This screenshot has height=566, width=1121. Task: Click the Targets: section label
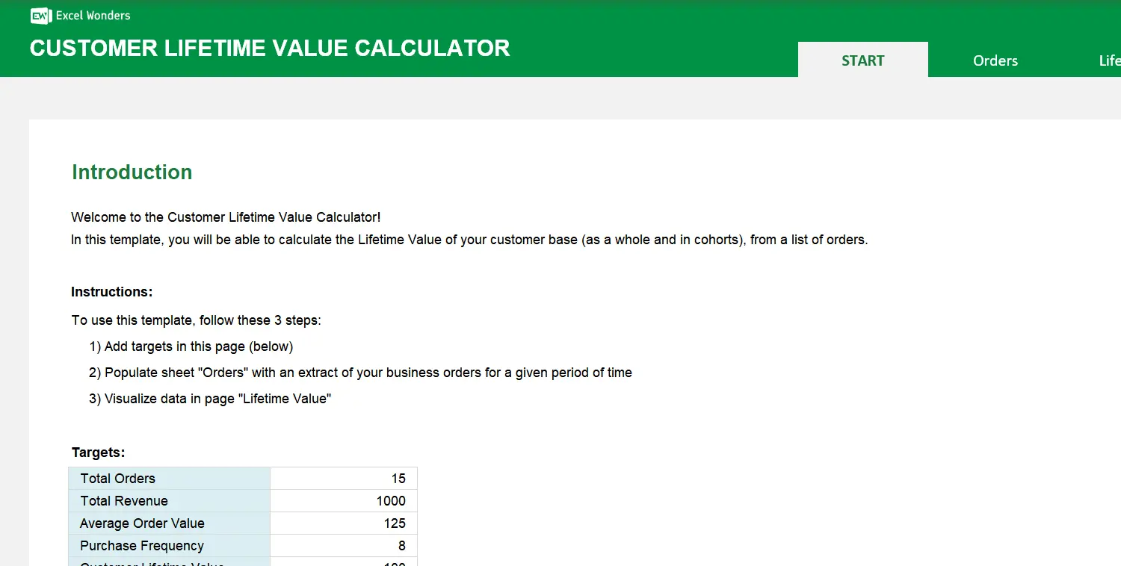98,452
